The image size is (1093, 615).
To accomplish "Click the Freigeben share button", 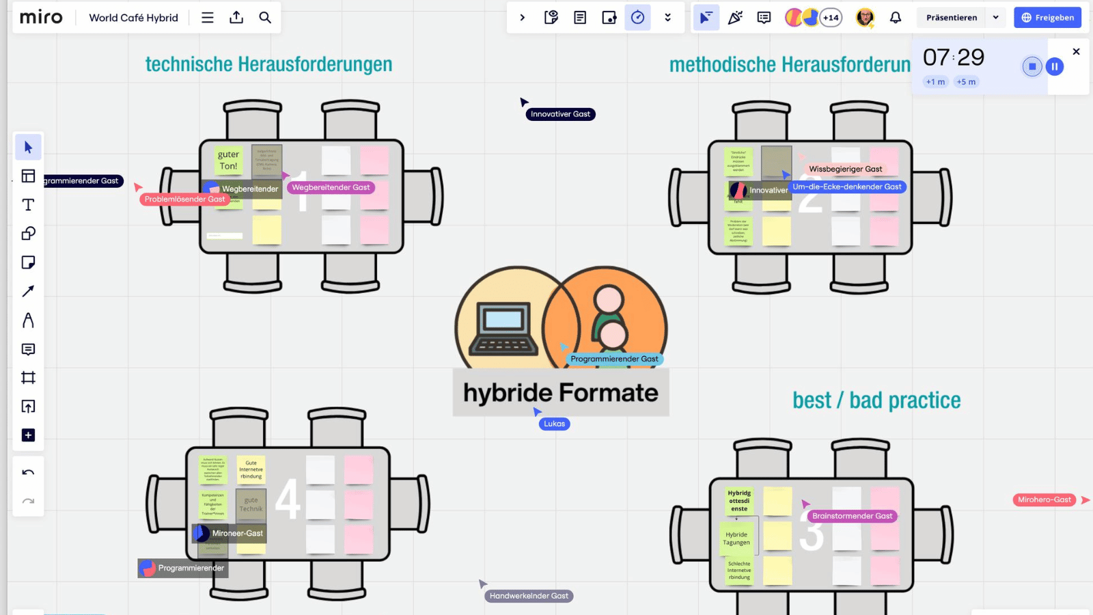I will tap(1047, 18).
